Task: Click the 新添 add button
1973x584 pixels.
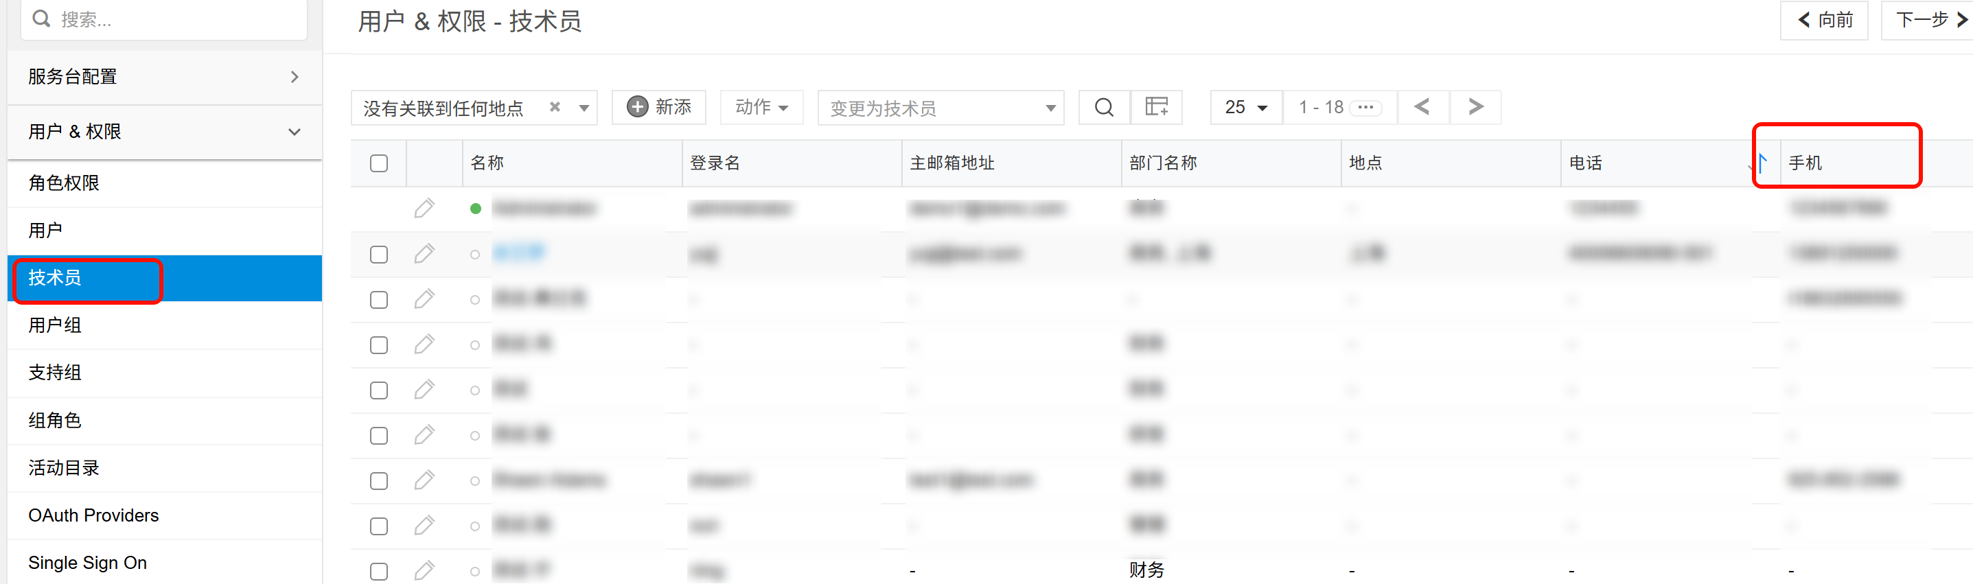Action: click(x=658, y=107)
